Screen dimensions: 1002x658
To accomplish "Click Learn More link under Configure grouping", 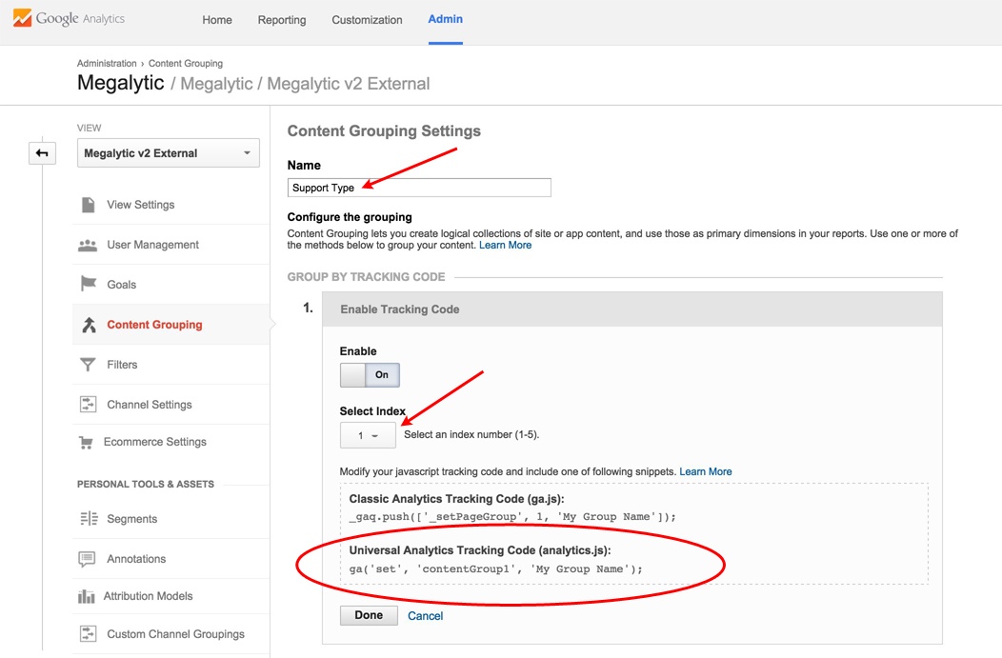I will coord(505,246).
